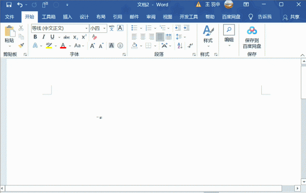Open the 布局 ribbon tab
The width and height of the screenshot is (306, 193).
click(101, 17)
